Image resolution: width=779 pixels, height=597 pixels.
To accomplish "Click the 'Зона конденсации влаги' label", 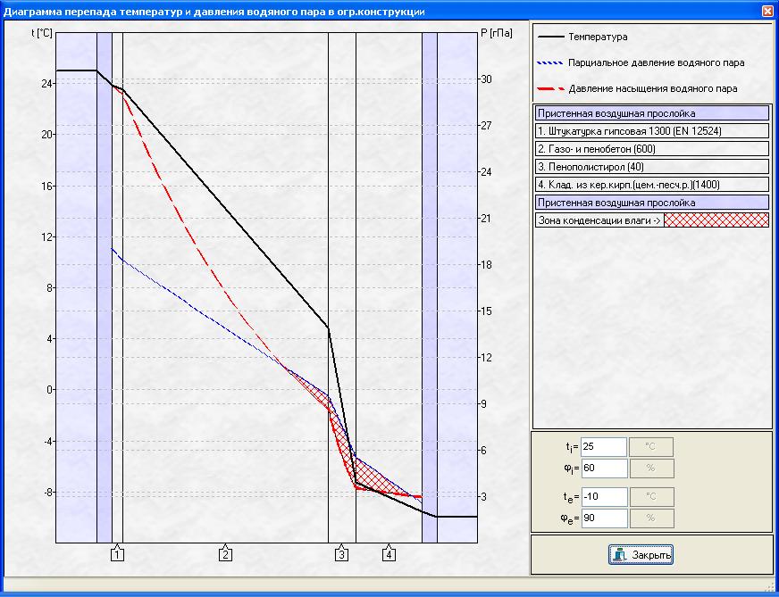I will point(599,220).
